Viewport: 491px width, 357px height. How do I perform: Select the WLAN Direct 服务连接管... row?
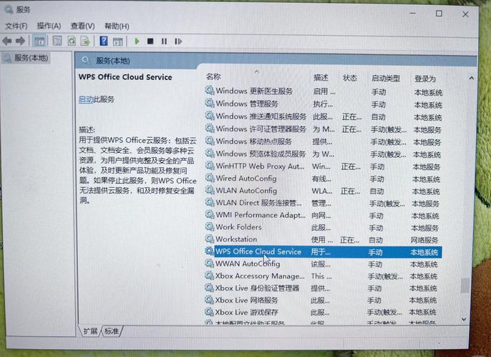point(323,203)
